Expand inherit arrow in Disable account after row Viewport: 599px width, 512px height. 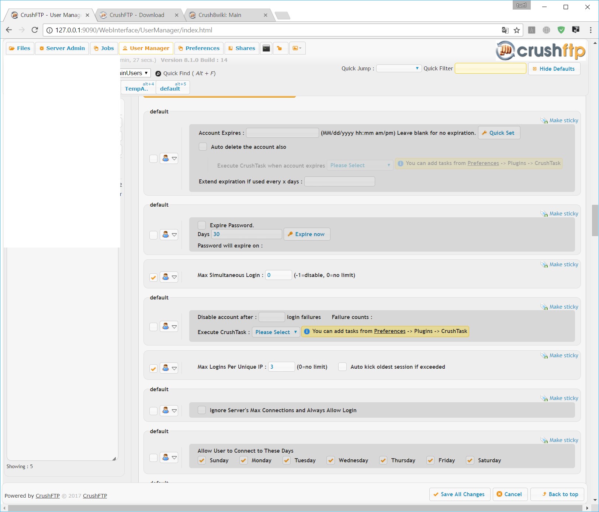[174, 327]
